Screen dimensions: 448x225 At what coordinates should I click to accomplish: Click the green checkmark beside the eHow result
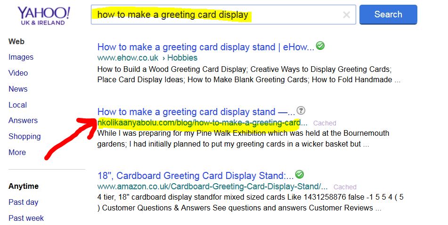point(320,46)
